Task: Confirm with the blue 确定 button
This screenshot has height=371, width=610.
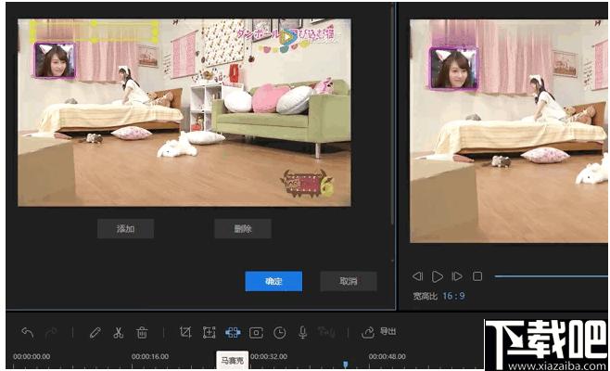Action: point(273,281)
